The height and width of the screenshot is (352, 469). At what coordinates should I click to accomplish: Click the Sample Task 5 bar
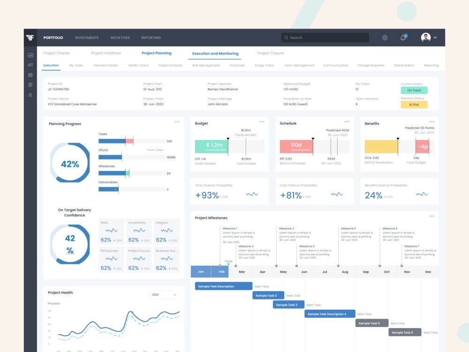(372, 323)
